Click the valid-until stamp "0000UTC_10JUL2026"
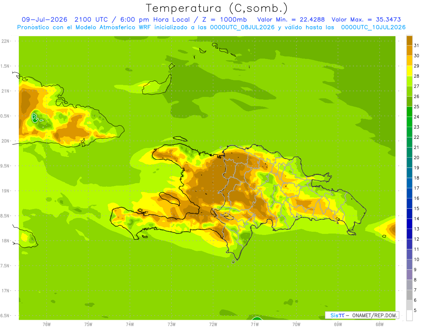426x329 pixels. click(373, 27)
